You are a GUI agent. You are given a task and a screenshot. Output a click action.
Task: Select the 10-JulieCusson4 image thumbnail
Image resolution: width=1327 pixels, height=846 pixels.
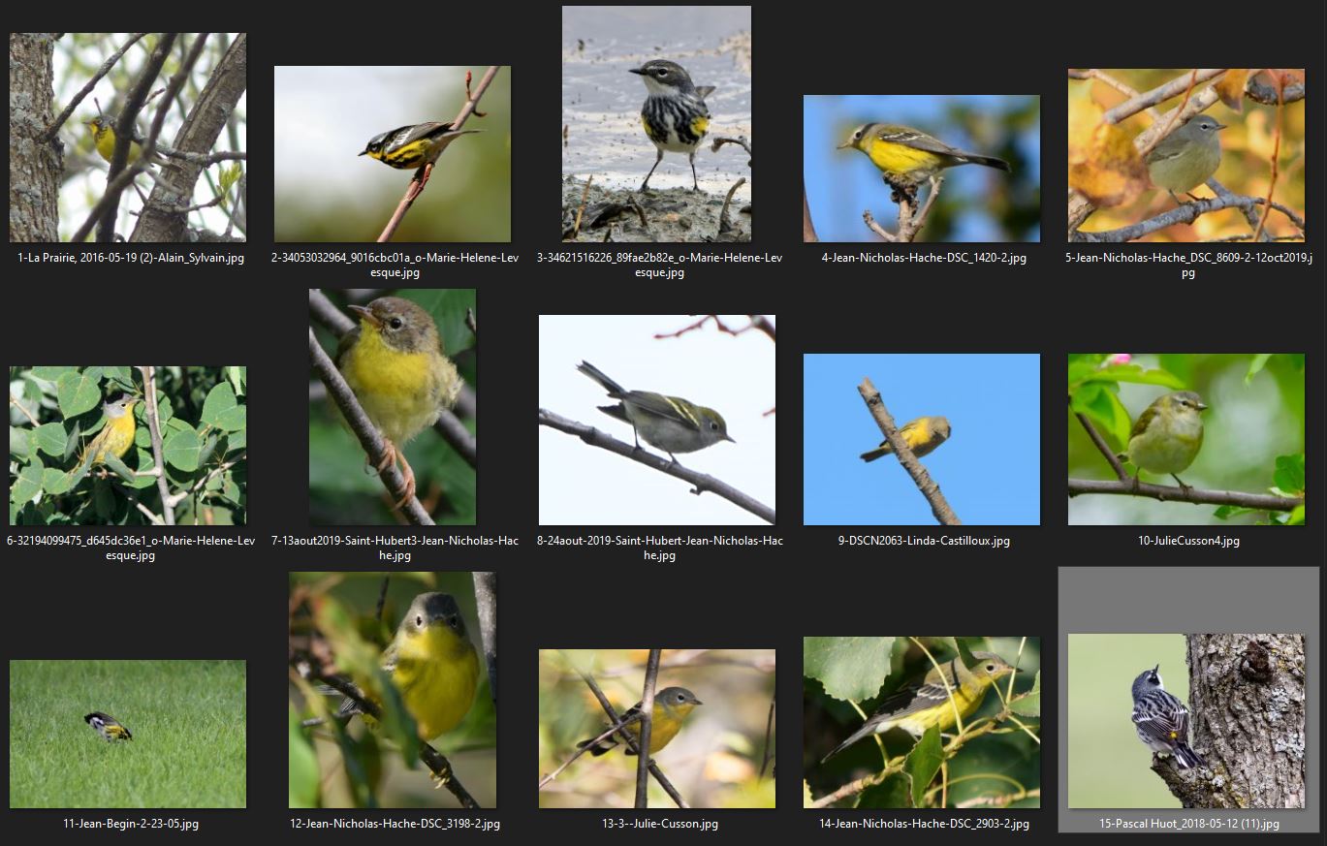(x=1185, y=439)
